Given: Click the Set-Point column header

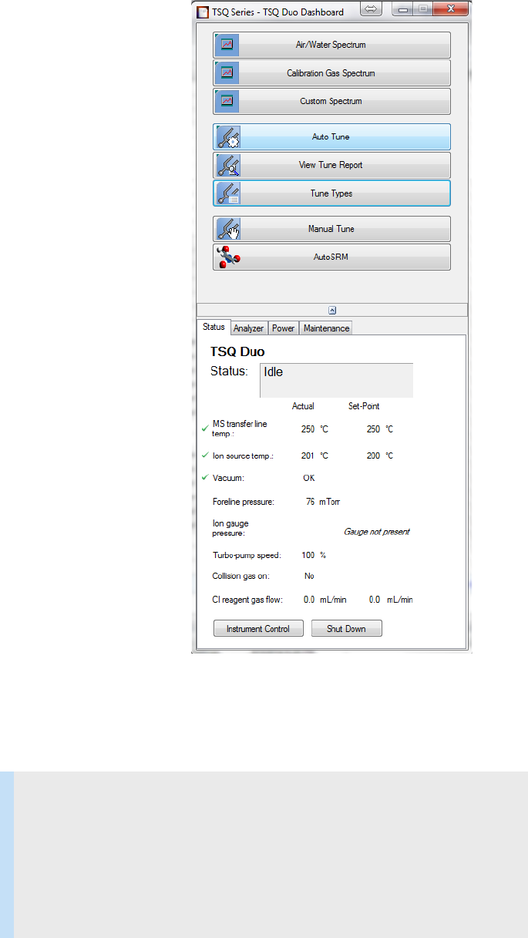Looking at the screenshot, I should click(x=364, y=406).
